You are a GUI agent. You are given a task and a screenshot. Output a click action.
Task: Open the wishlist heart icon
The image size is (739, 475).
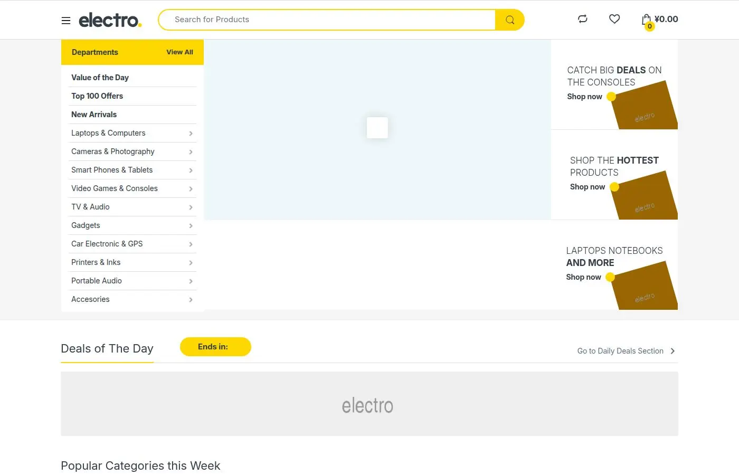[614, 19]
